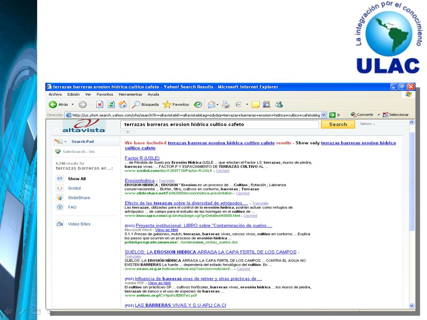Open the Ayuda menu

point(153,94)
